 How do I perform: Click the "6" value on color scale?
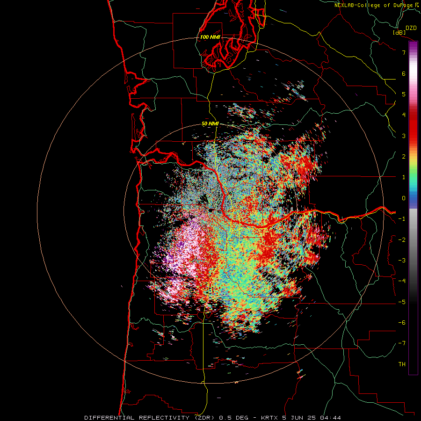(404, 73)
